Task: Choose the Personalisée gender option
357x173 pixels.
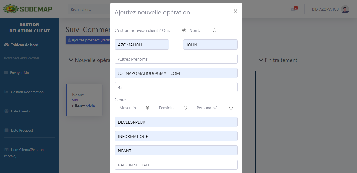Action: [231, 107]
